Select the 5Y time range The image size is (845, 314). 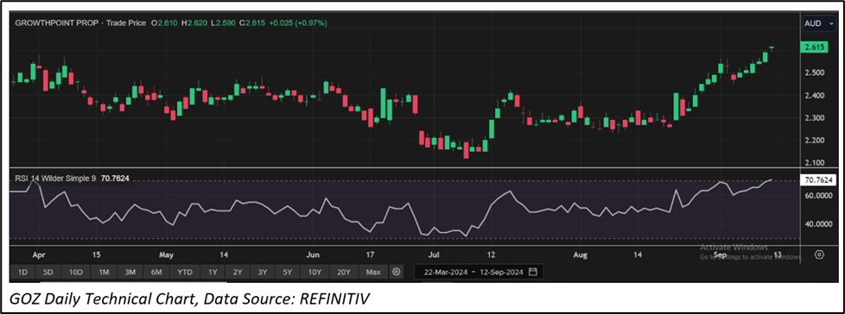(x=287, y=273)
